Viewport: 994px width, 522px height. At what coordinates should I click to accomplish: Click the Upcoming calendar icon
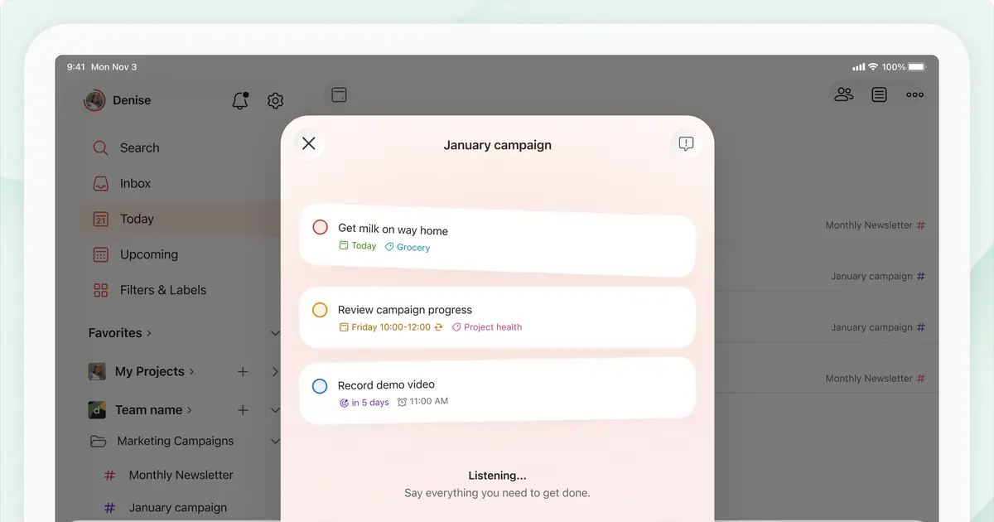tap(100, 254)
